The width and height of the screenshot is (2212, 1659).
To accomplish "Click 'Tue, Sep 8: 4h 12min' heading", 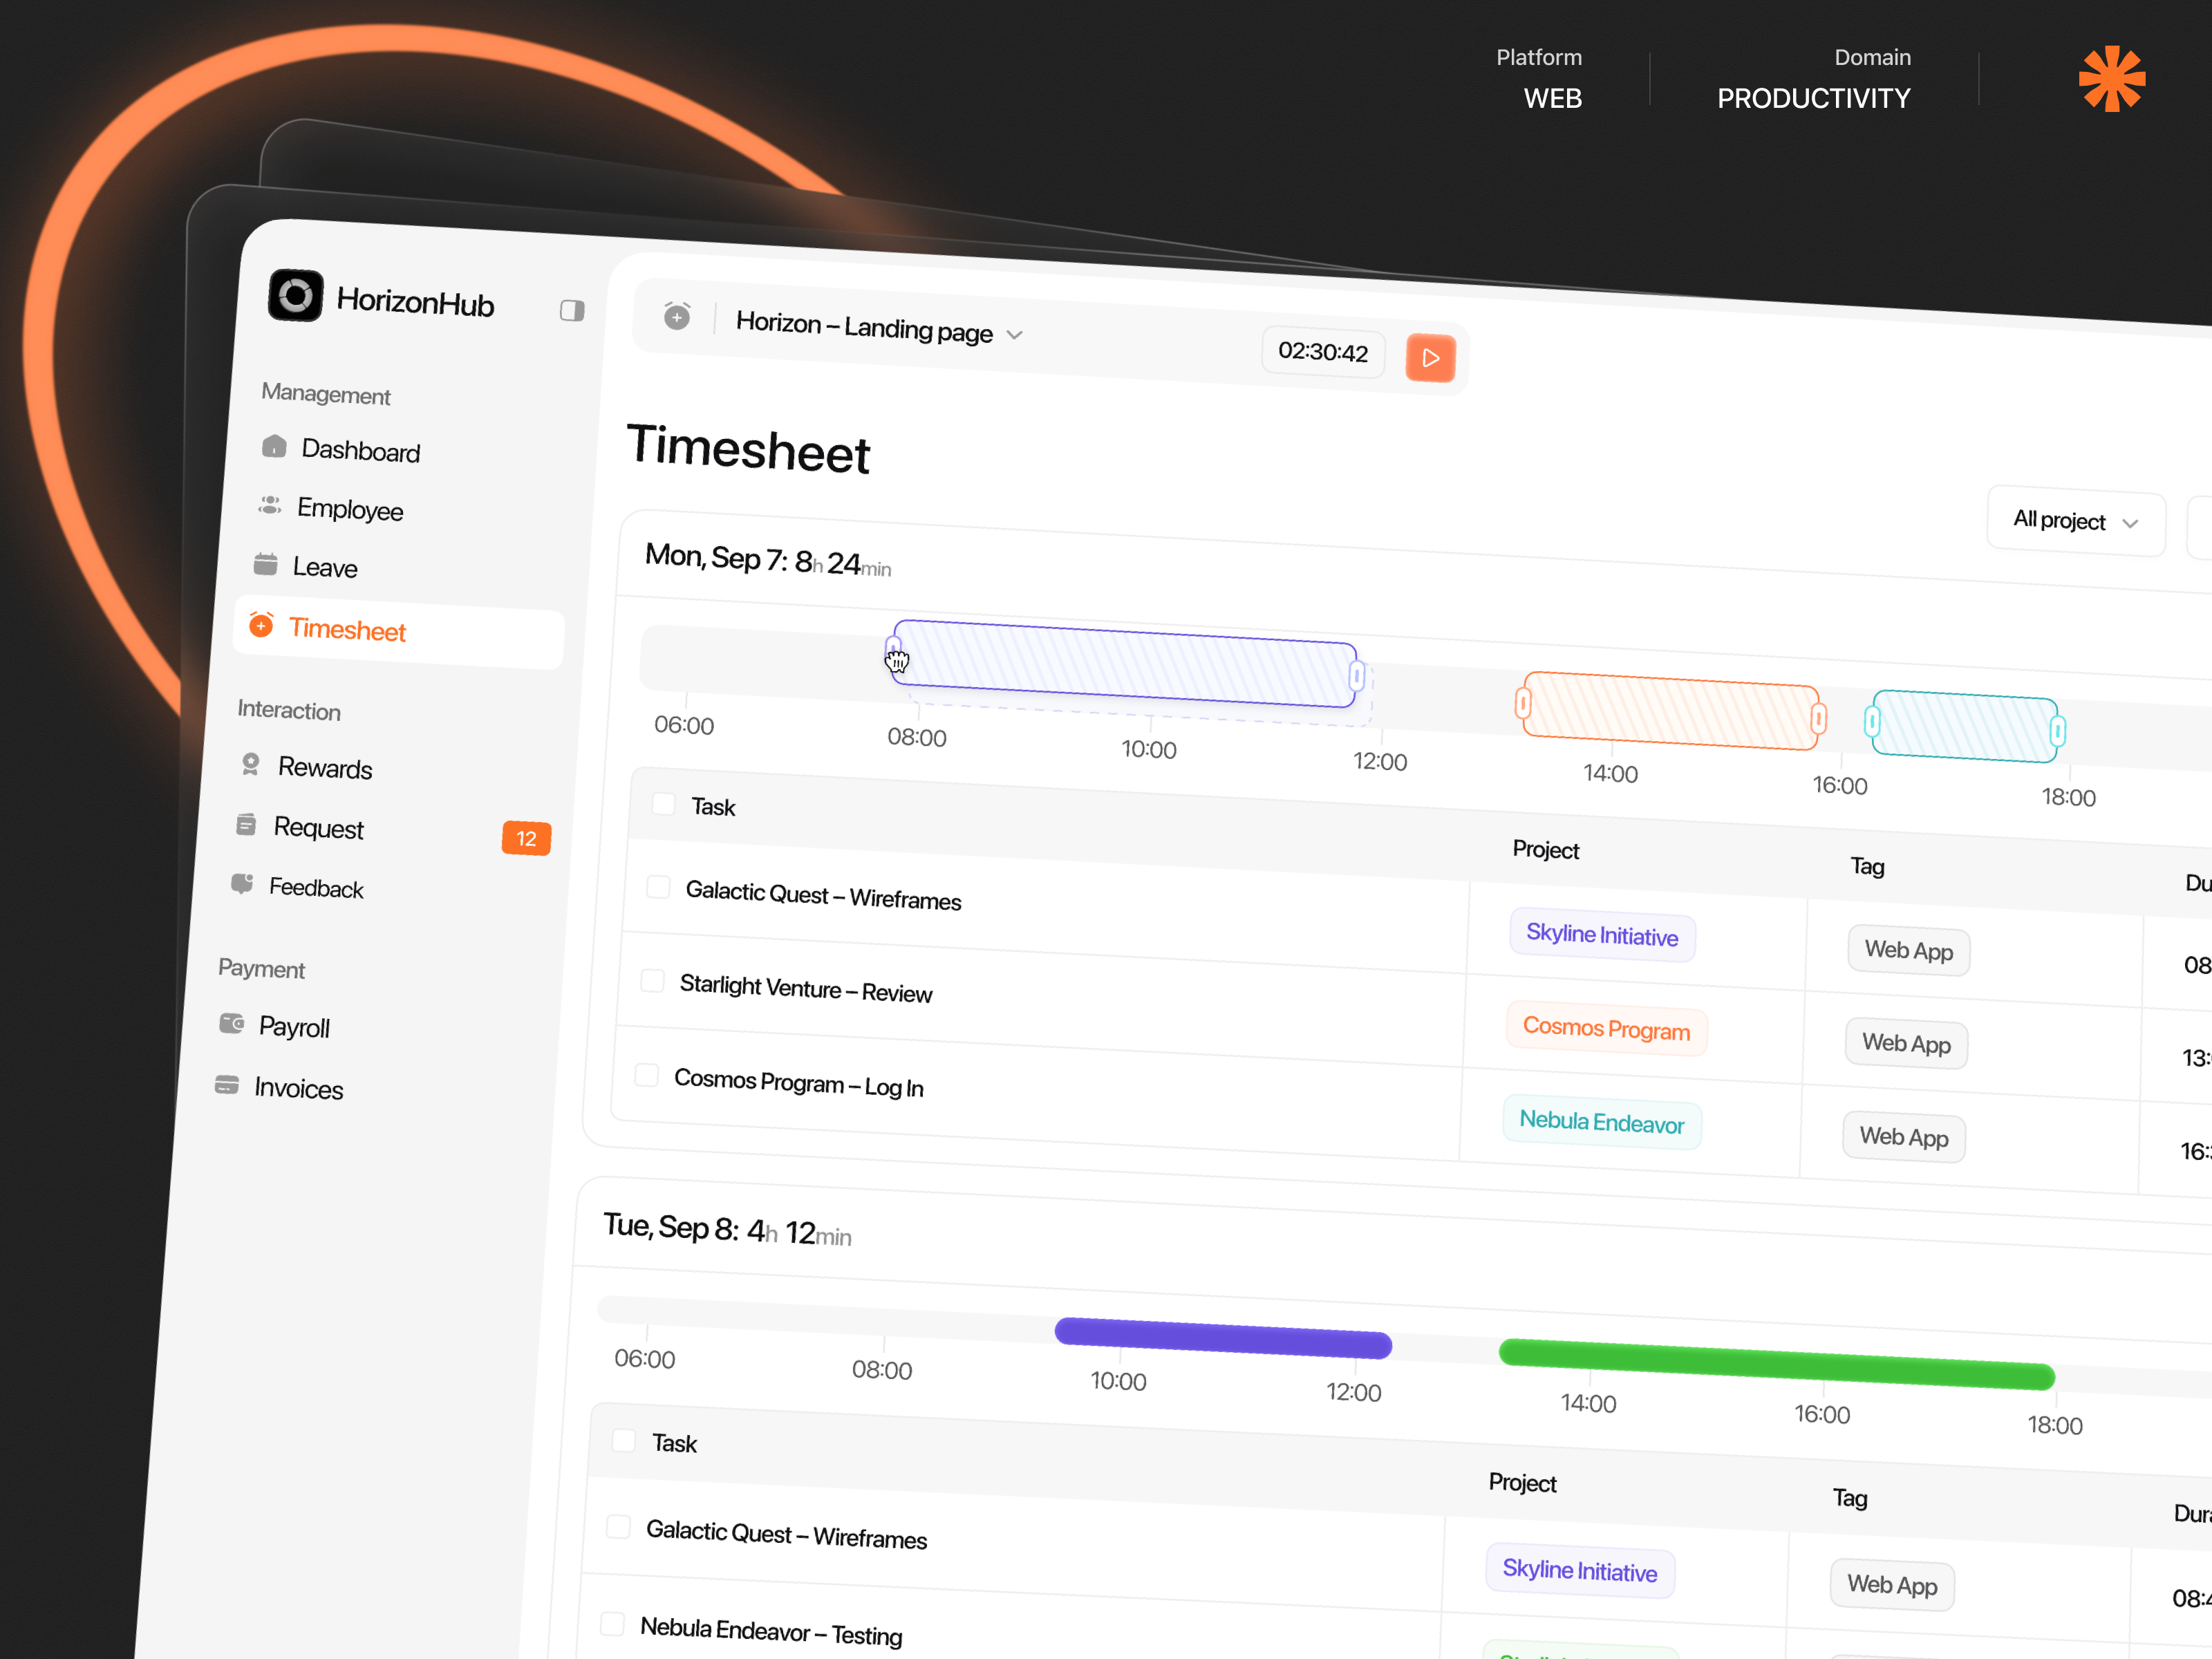I will pyautogui.click(x=727, y=1230).
